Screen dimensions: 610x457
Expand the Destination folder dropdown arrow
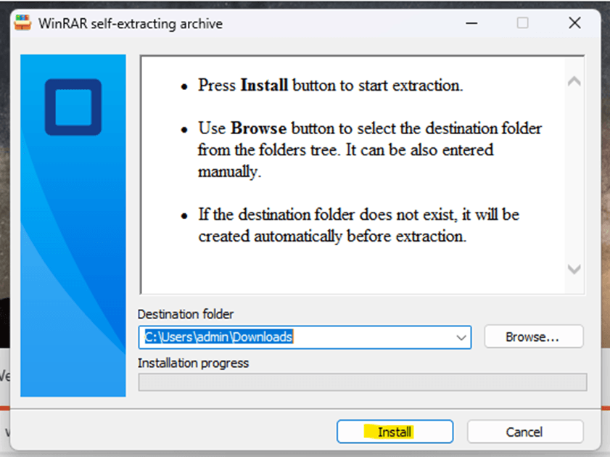click(x=461, y=337)
